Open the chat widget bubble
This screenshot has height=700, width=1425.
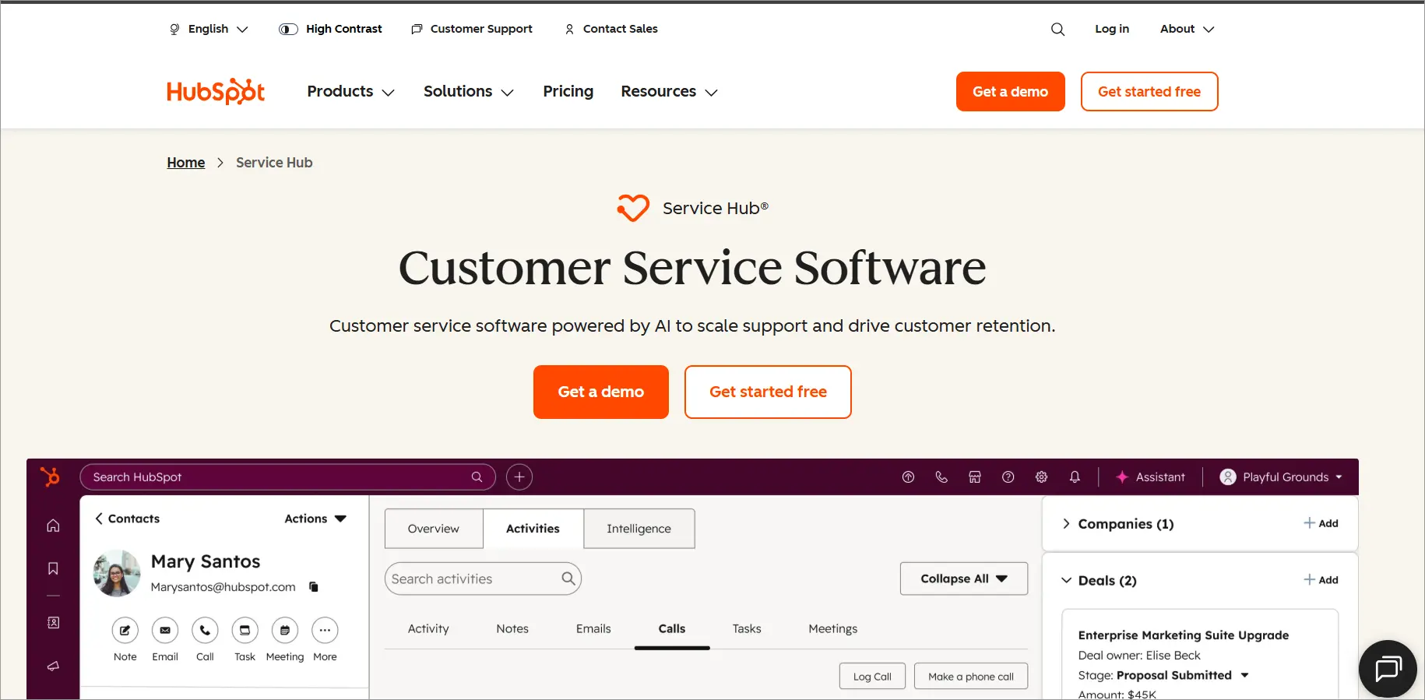coord(1388,669)
